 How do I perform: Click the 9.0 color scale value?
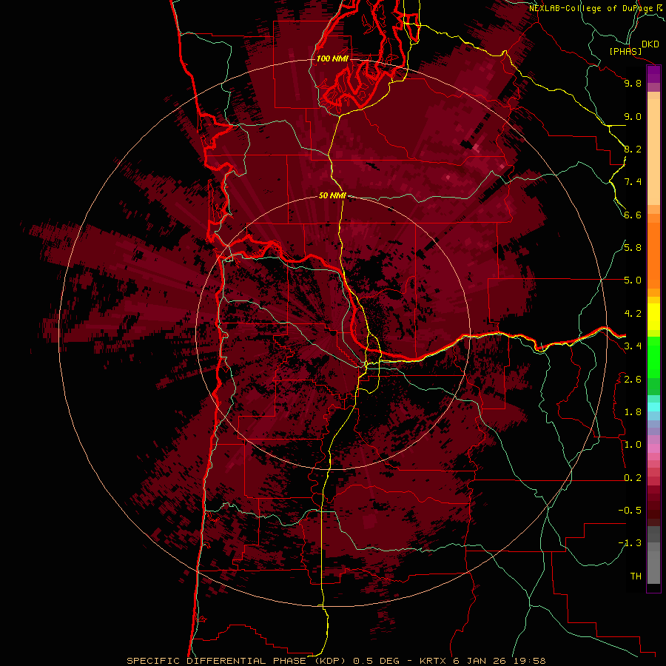pos(633,116)
